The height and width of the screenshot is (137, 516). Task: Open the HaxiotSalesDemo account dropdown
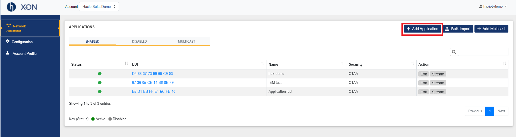pos(99,7)
